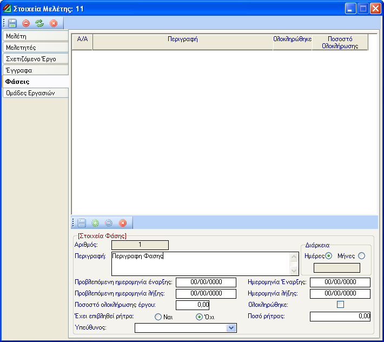Click the green diamond add icon in phase toolbar
Screen dimensions: 384x342
click(95, 223)
